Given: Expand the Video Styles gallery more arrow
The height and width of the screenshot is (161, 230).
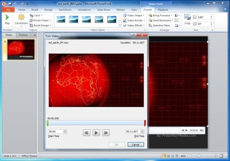Looking at the screenshot, I should tap(120, 25).
